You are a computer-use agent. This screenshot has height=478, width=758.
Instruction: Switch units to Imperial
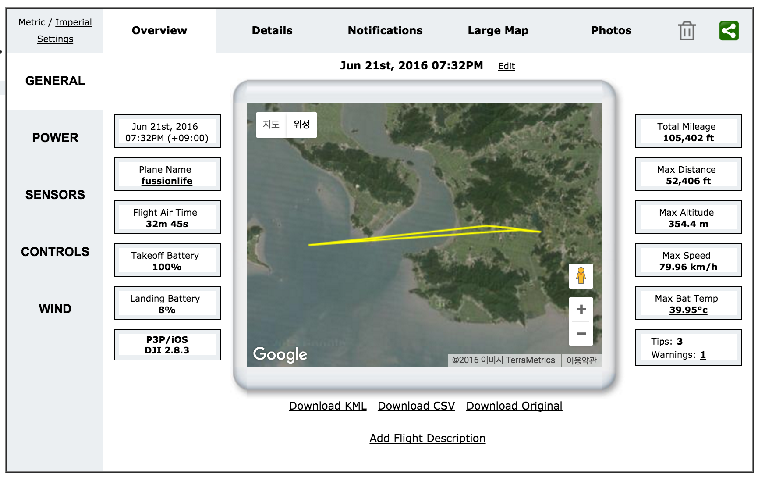coord(74,22)
